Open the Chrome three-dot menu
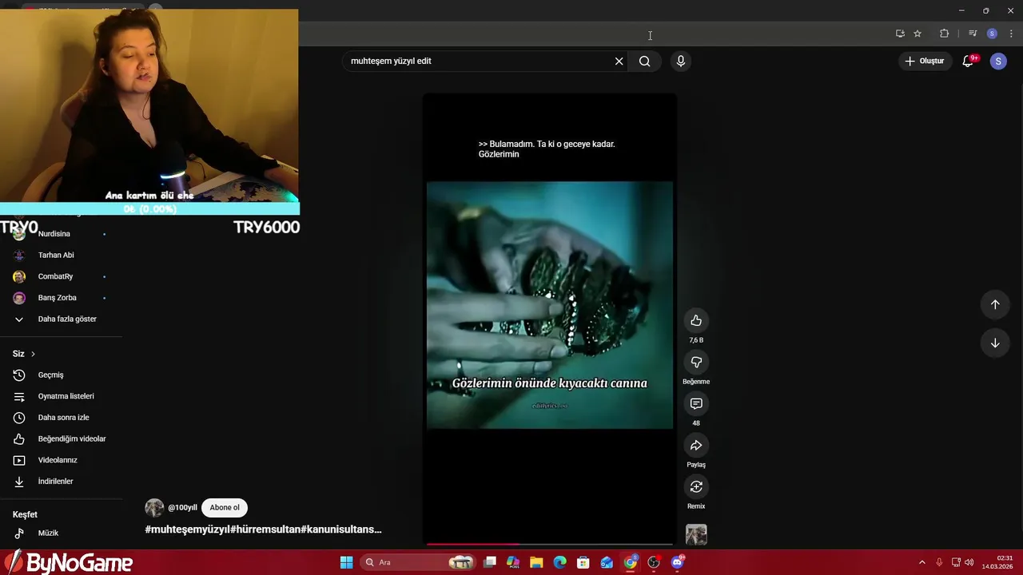 click(1010, 34)
